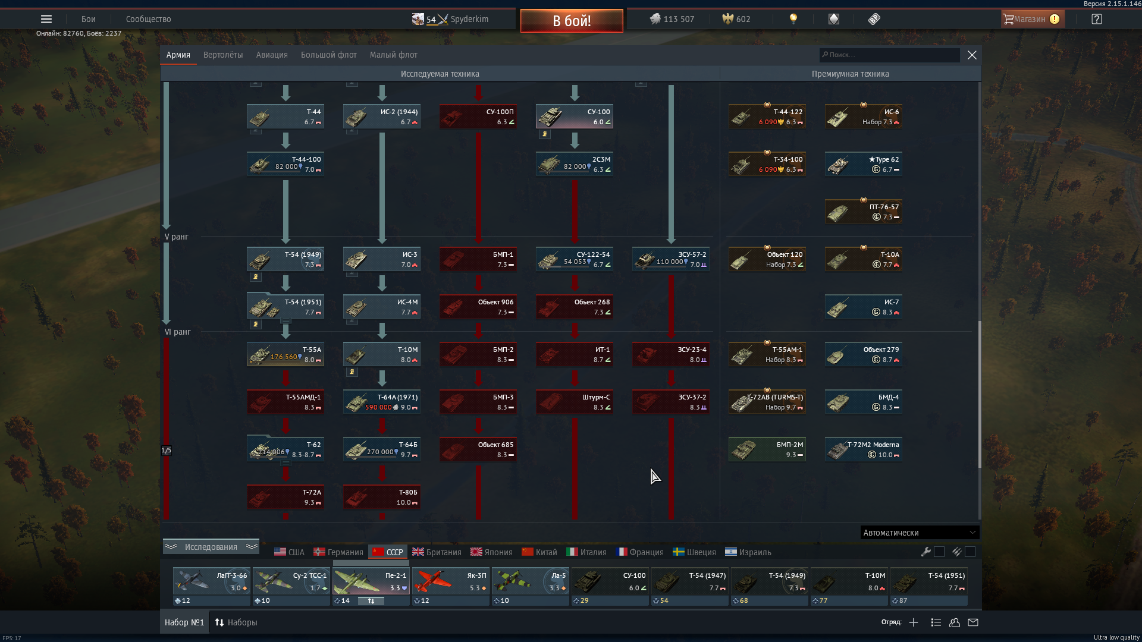Select the Т-10М crew slot
Screen dimensions: 1142x642
[x=849, y=587]
